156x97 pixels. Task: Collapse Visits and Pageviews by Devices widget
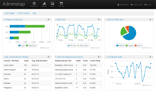coord(55,57)
